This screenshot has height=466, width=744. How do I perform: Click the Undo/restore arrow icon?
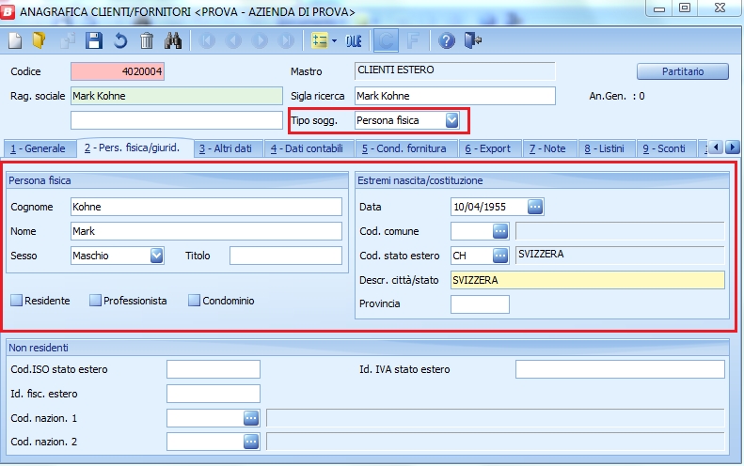[x=119, y=40]
